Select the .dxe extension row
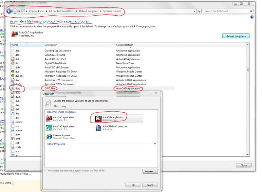 26,105
